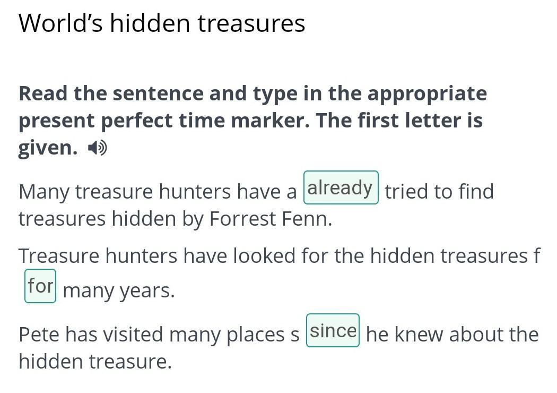Click the phrase 'present perfect time marker'
Screen dimensions: 557x393
click(163, 121)
